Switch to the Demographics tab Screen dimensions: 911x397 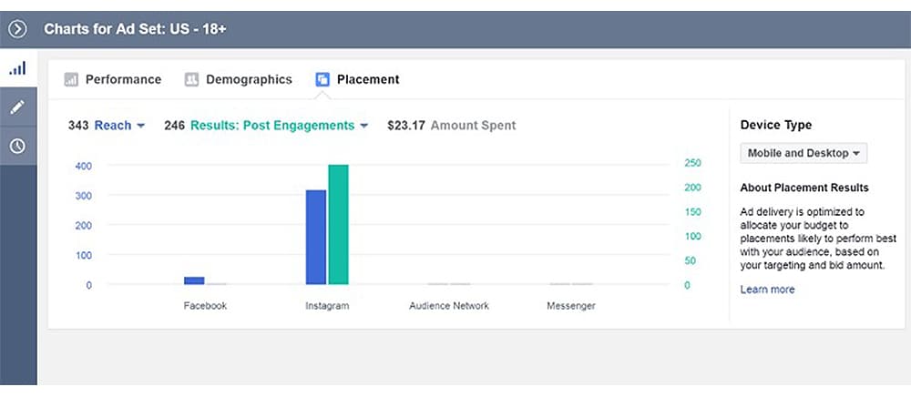point(249,79)
